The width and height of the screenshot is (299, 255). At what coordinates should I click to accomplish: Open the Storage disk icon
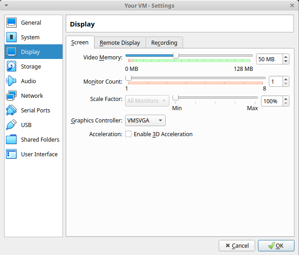pyautogui.click(x=11, y=66)
